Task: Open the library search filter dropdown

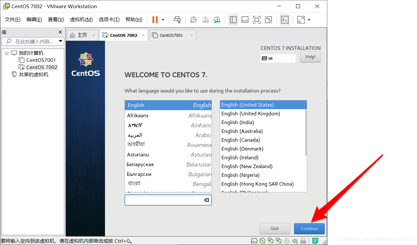Action: (60, 41)
